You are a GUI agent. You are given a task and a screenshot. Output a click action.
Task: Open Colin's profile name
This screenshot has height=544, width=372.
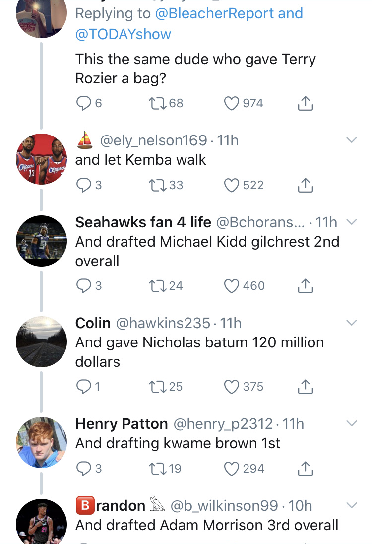[x=93, y=323]
